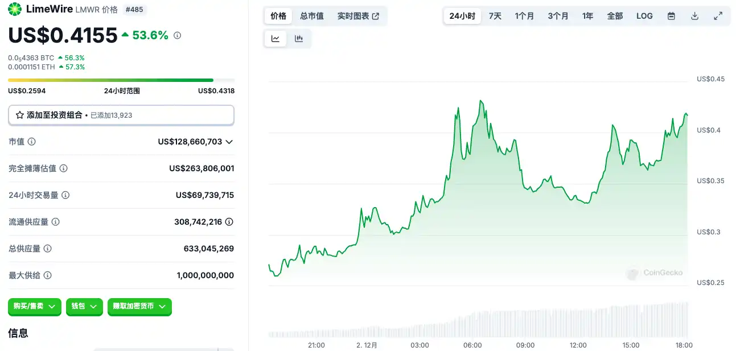This screenshot has height=351, width=736.
Task: Click the LimeWire green logo icon
Action: [15, 9]
